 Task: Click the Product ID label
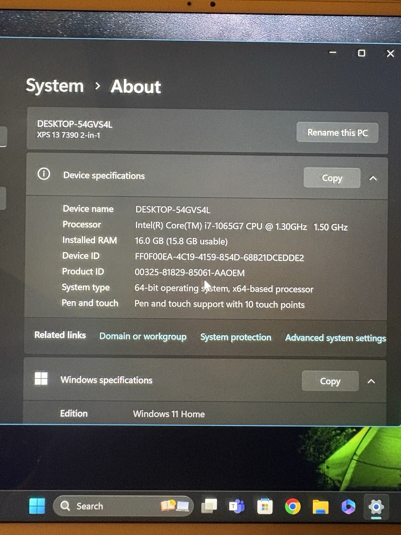(83, 271)
